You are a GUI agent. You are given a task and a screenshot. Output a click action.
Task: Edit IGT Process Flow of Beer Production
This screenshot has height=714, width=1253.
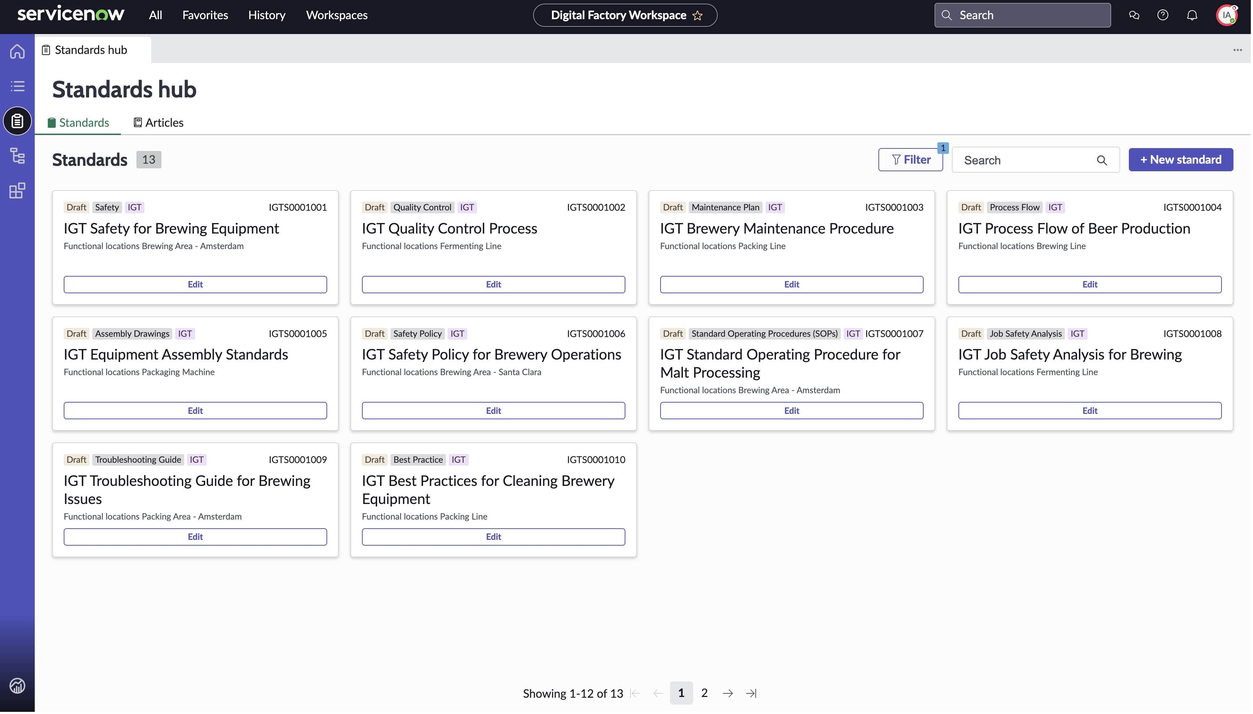pyautogui.click(x=1089, y=285)
